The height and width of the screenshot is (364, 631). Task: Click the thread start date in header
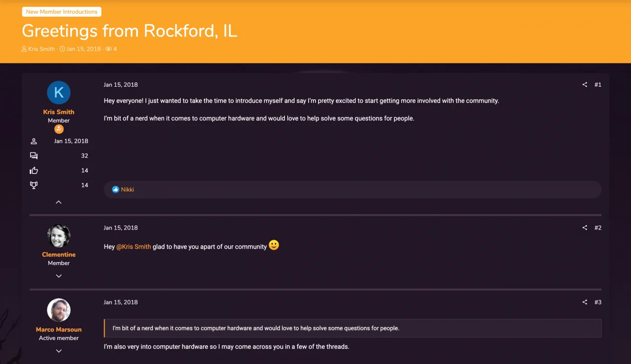(83, 49)
